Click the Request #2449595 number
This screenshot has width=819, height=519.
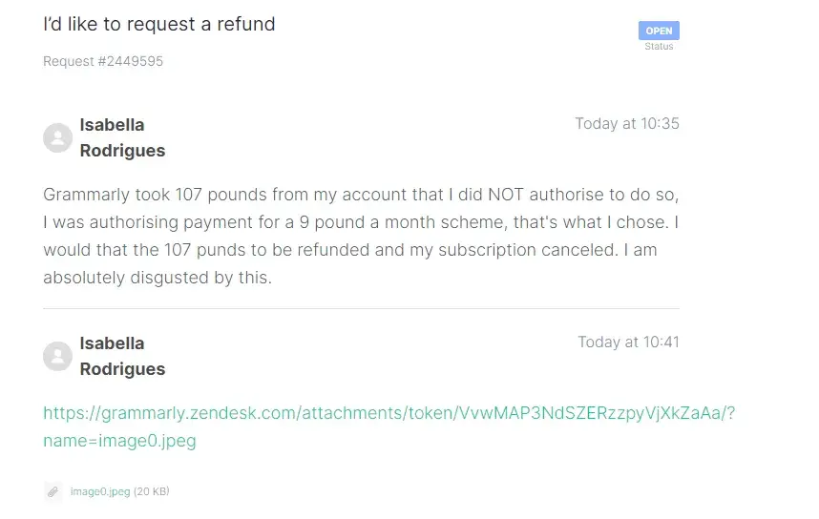pos(103,62)
